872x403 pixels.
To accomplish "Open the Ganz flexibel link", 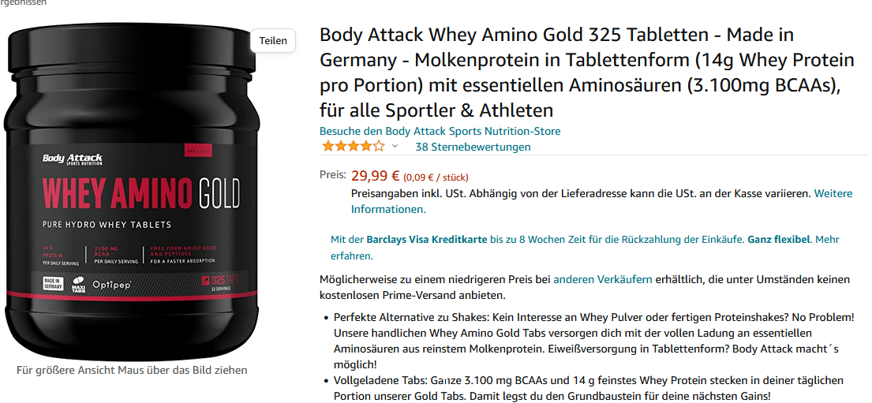I will coord(779,240).
